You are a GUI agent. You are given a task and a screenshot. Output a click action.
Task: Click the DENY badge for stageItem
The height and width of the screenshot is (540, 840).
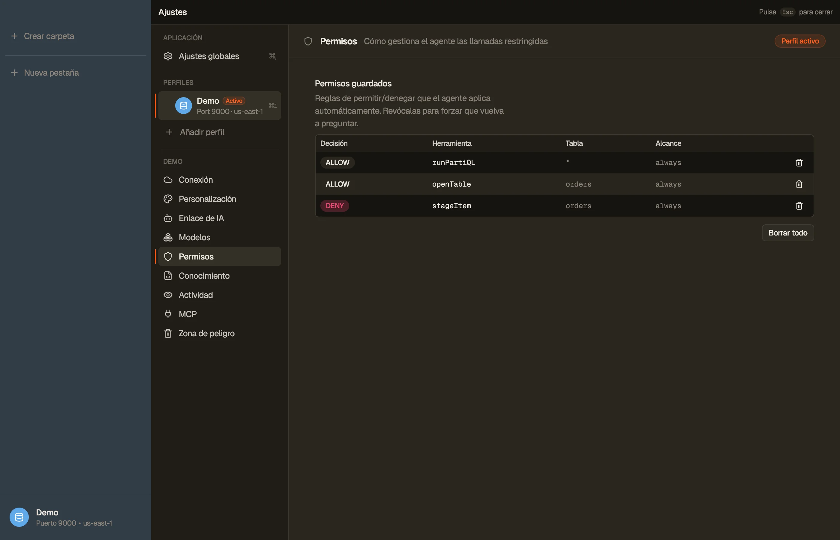[x=334, y=206]
